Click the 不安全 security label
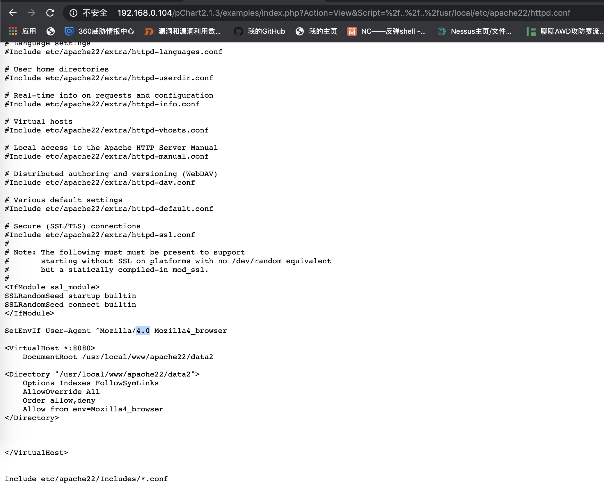 [95, 13]
